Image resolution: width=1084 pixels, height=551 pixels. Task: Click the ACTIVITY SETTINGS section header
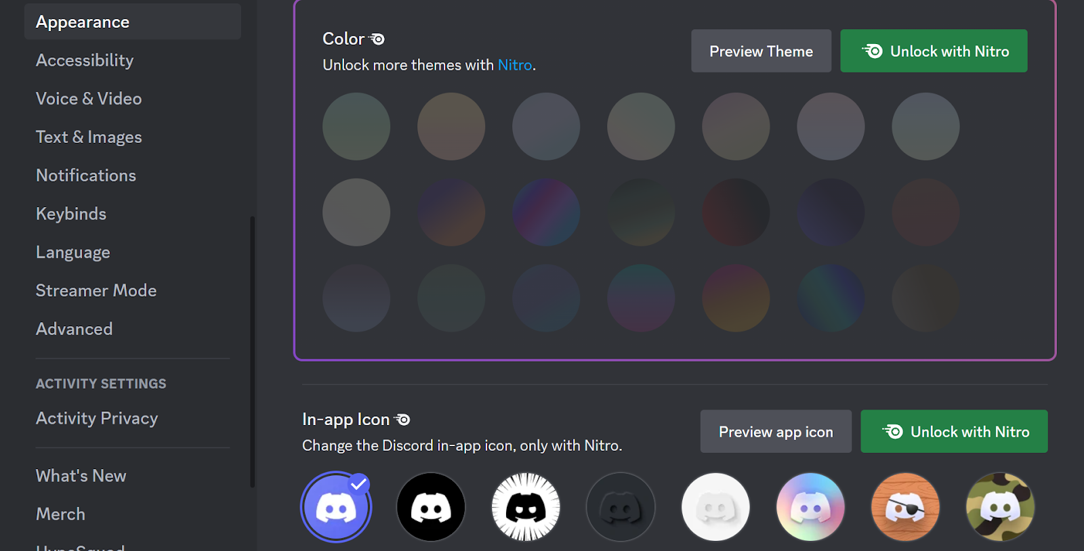click(101, 384)
